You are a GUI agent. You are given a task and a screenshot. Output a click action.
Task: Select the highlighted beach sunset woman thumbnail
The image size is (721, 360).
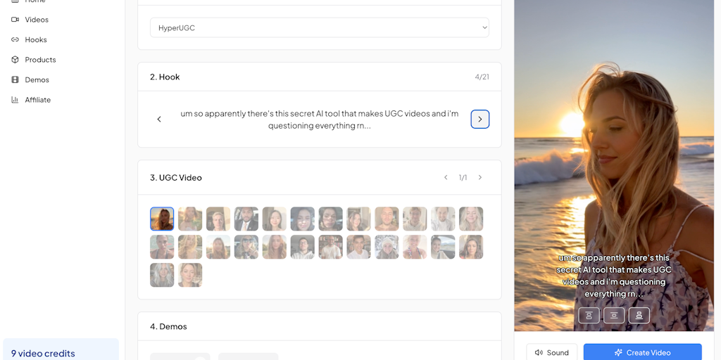[x=162, y=219]
